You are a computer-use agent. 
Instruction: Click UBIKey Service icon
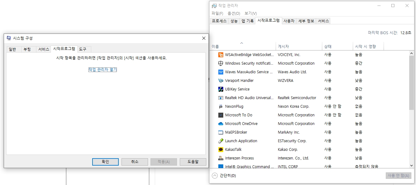pos(220,89)
